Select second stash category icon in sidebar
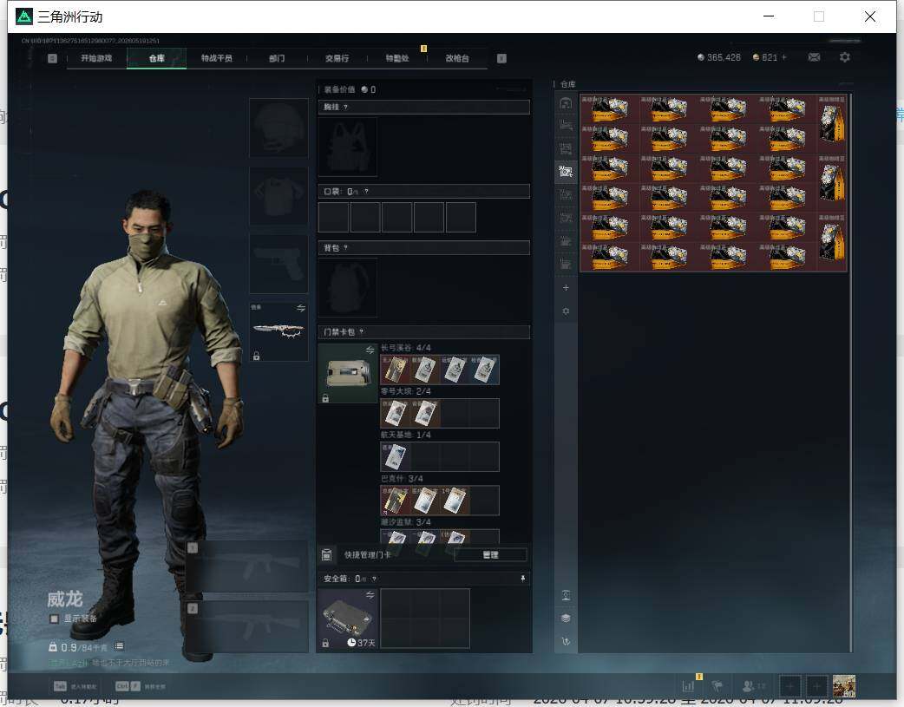The image size is (904, 707). point(566,126)
